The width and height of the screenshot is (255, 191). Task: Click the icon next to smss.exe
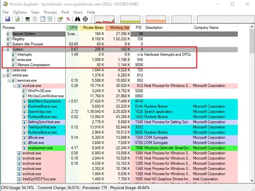click(x=14, y=60)
